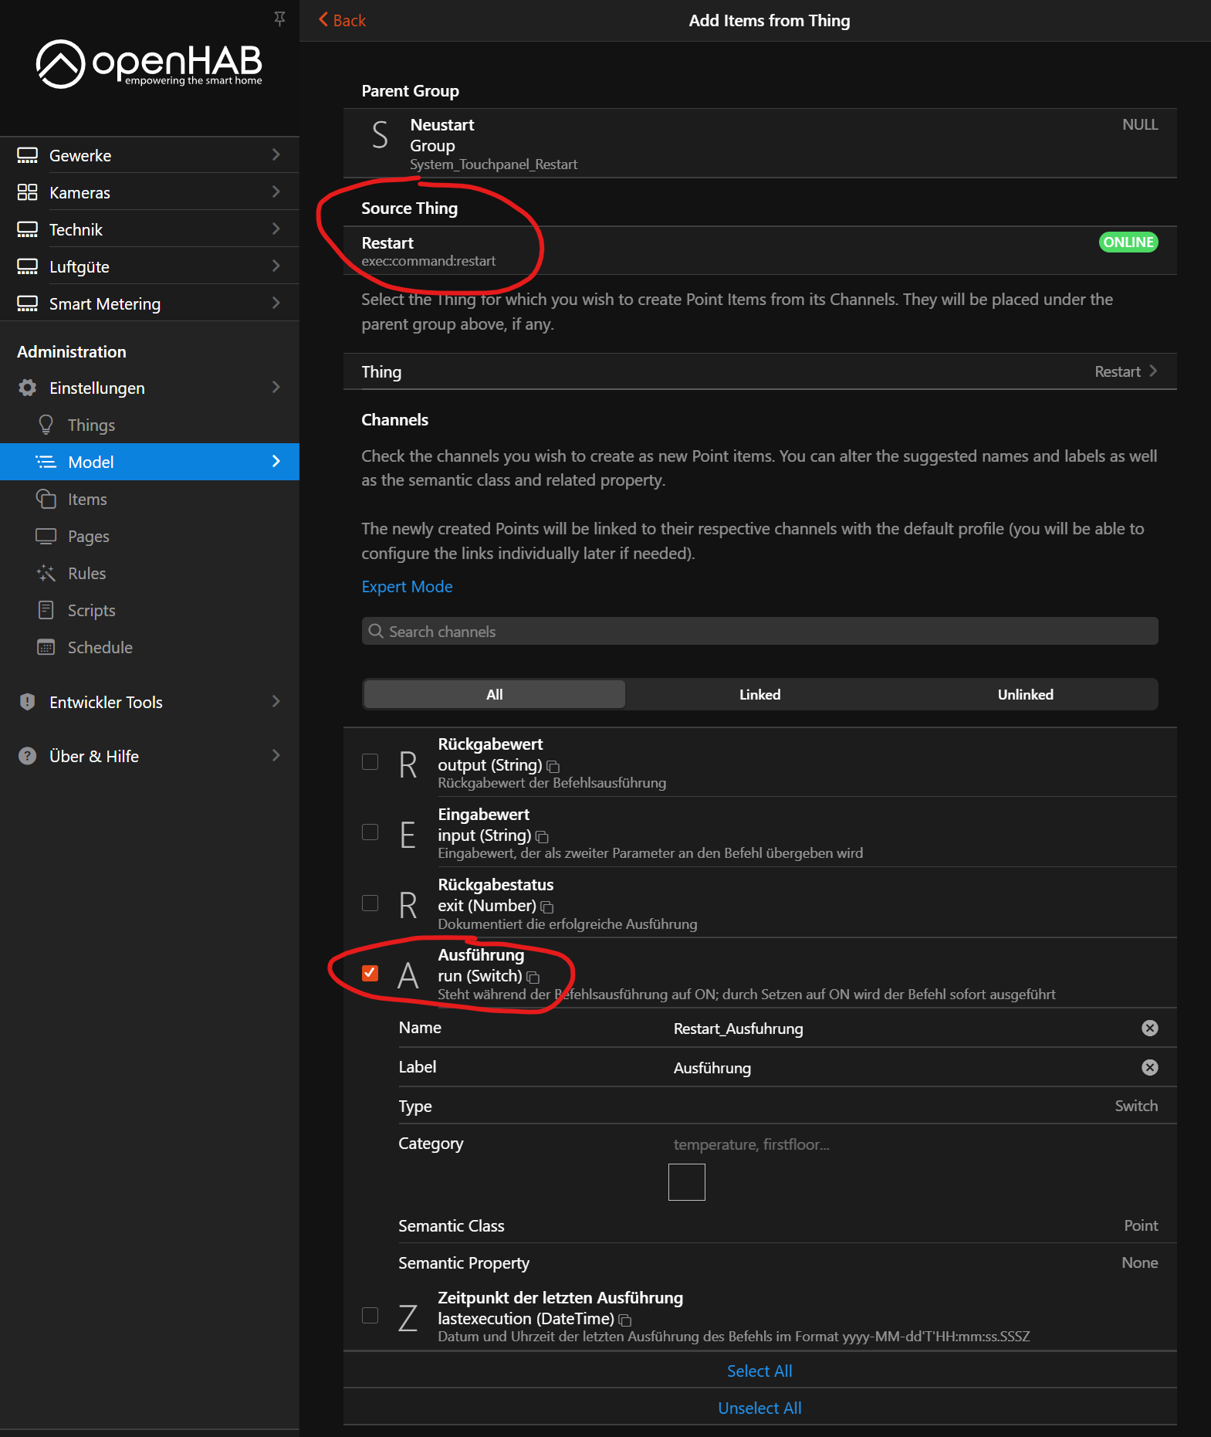Copy the lastexecution (DateTime) channel ID
Viewport: 1211px width, 1437px height.
coord(625,1320)
